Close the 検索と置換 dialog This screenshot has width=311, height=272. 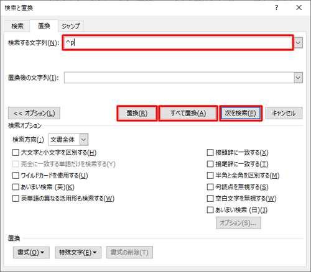point(299,7)
